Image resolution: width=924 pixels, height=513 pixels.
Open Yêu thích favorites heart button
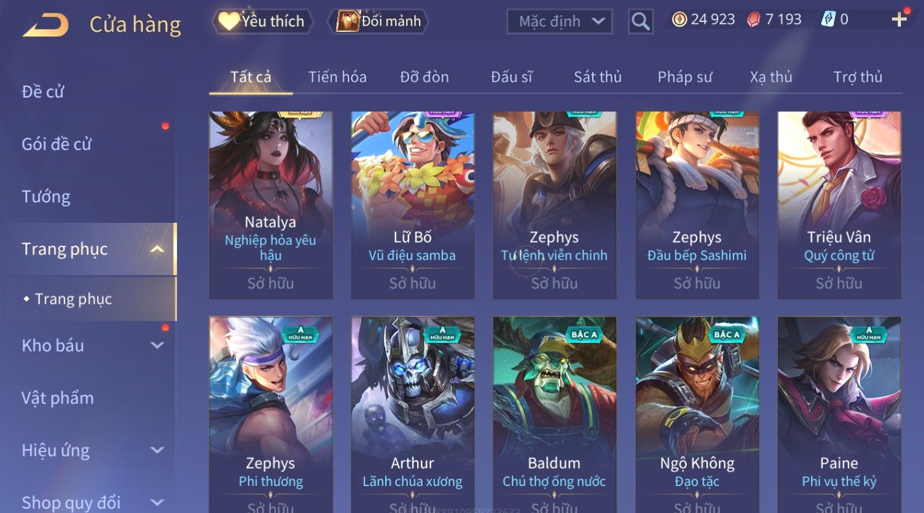[x=263, y=21]
